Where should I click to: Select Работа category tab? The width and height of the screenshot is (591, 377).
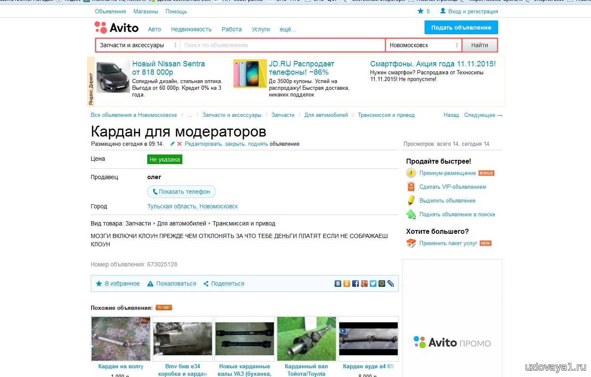point(232,29)
